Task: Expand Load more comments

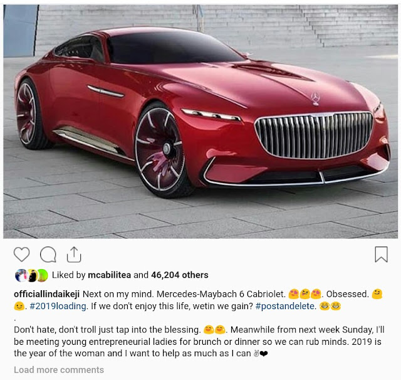Action: point(59,370)
